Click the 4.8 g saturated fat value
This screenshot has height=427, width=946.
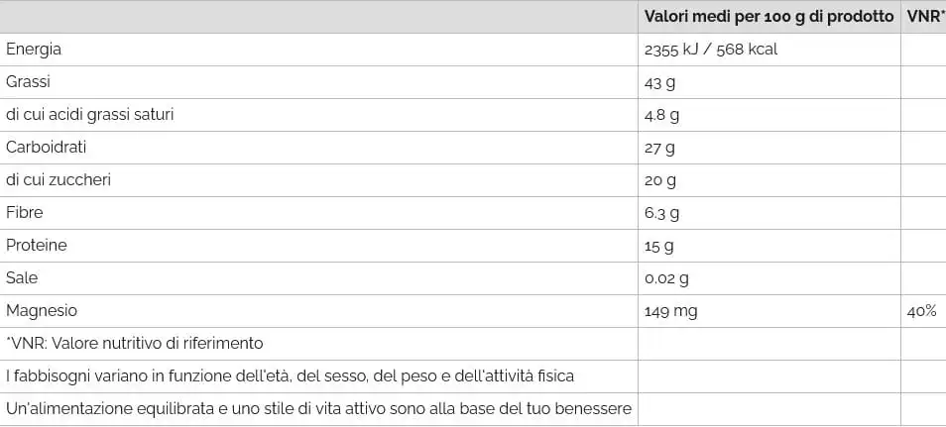pos(661,115)
